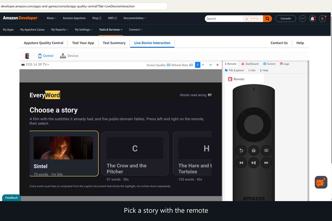The image size is (332, 221).
Task: Click the remote's D-pad Left
Action: click(x=240, y=125)
